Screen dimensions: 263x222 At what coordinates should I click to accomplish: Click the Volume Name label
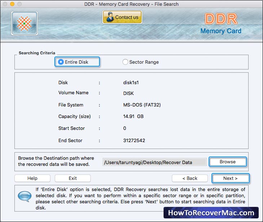[x=73, y=93]
